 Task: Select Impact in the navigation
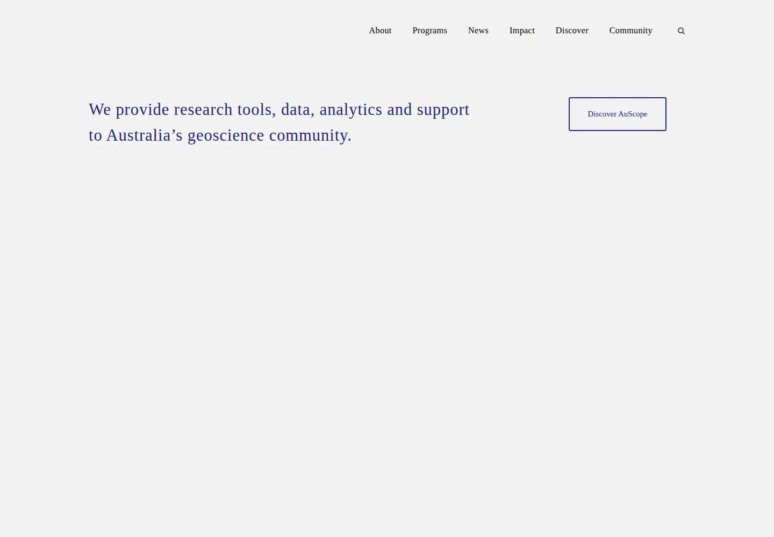click(522, 31)
